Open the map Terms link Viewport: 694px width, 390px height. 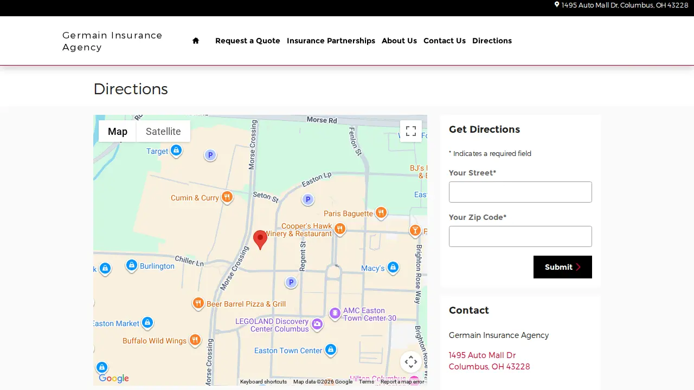(x=367, y=382)
